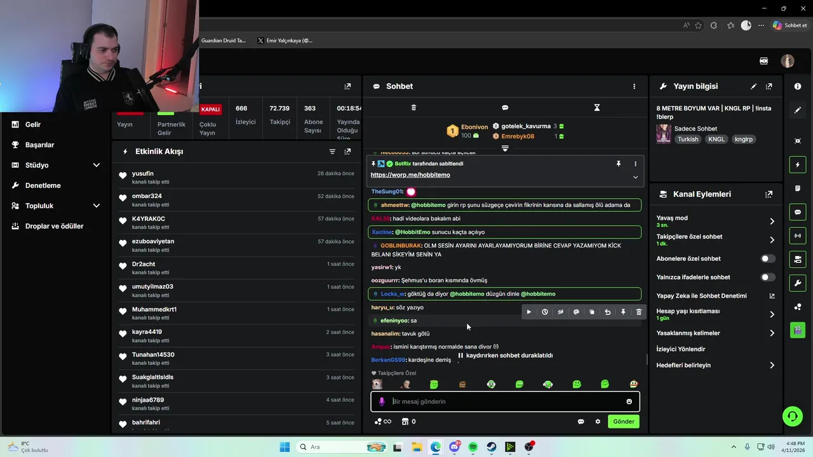The width and height of the screenshot is (813, 457).
Task: Open the emoji picker in message box
Action: [629, 402]
